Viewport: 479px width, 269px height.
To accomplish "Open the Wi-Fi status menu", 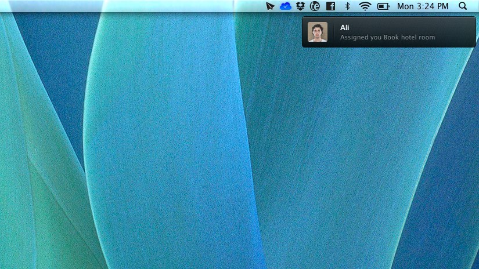I will point(365,6).
